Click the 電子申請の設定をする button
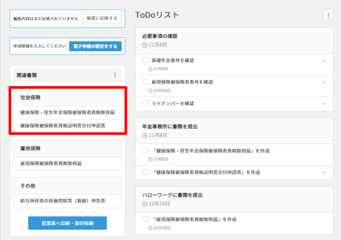This screenshot has width=341, height=240. coord(95,46)
